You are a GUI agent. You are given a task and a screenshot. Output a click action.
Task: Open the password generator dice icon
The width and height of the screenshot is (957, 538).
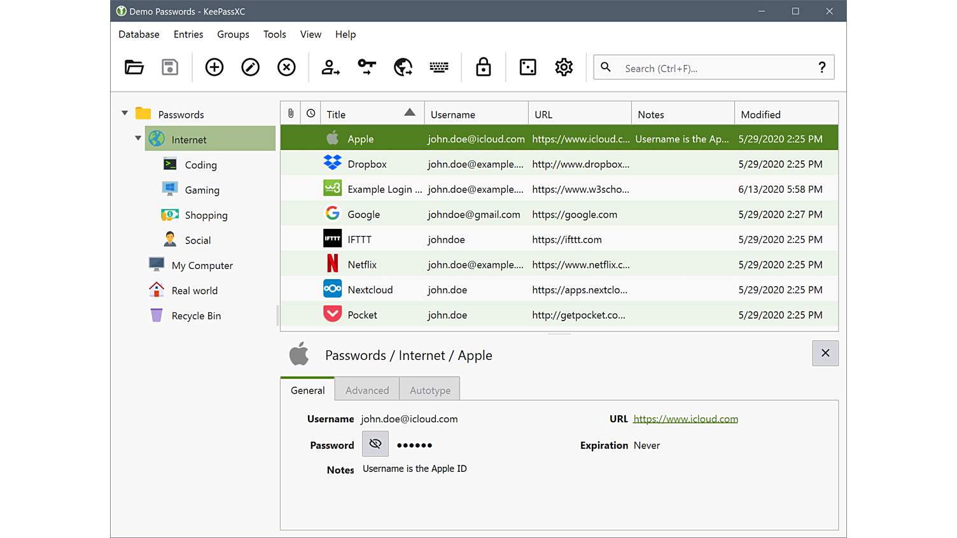pos(528,67)
